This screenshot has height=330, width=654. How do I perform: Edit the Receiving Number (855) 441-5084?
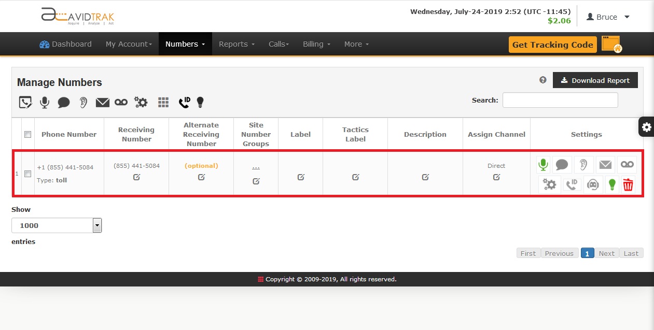click(x=136, y=177)
